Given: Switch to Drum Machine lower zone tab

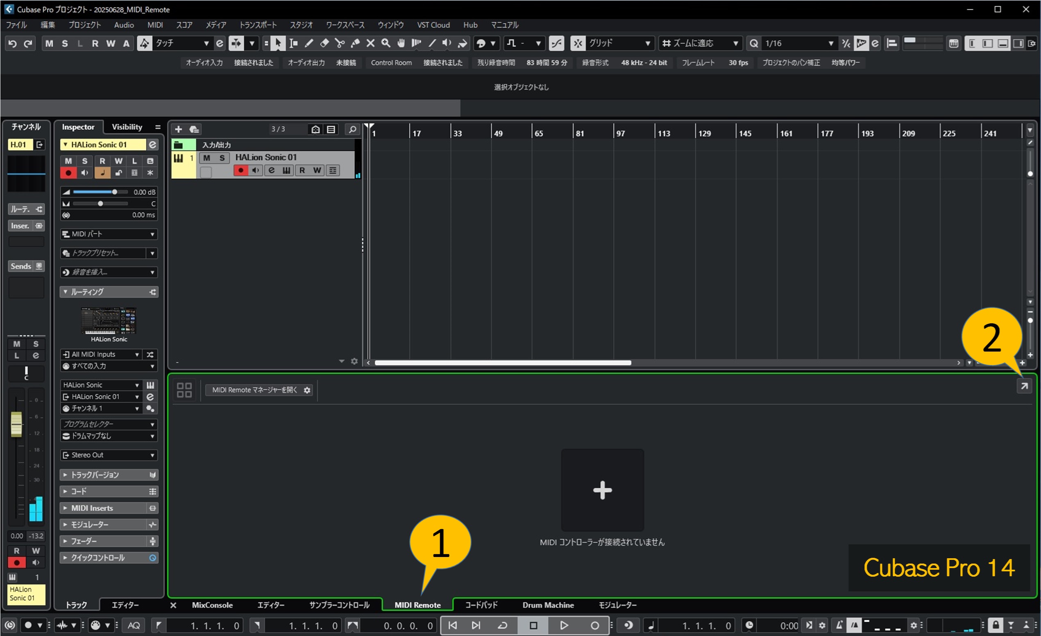Looking at the screenshot, I should coord(548,605).
